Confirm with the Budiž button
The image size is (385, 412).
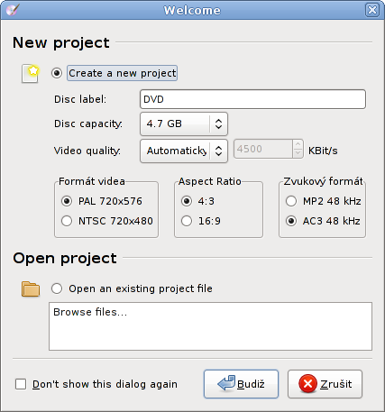241,384
